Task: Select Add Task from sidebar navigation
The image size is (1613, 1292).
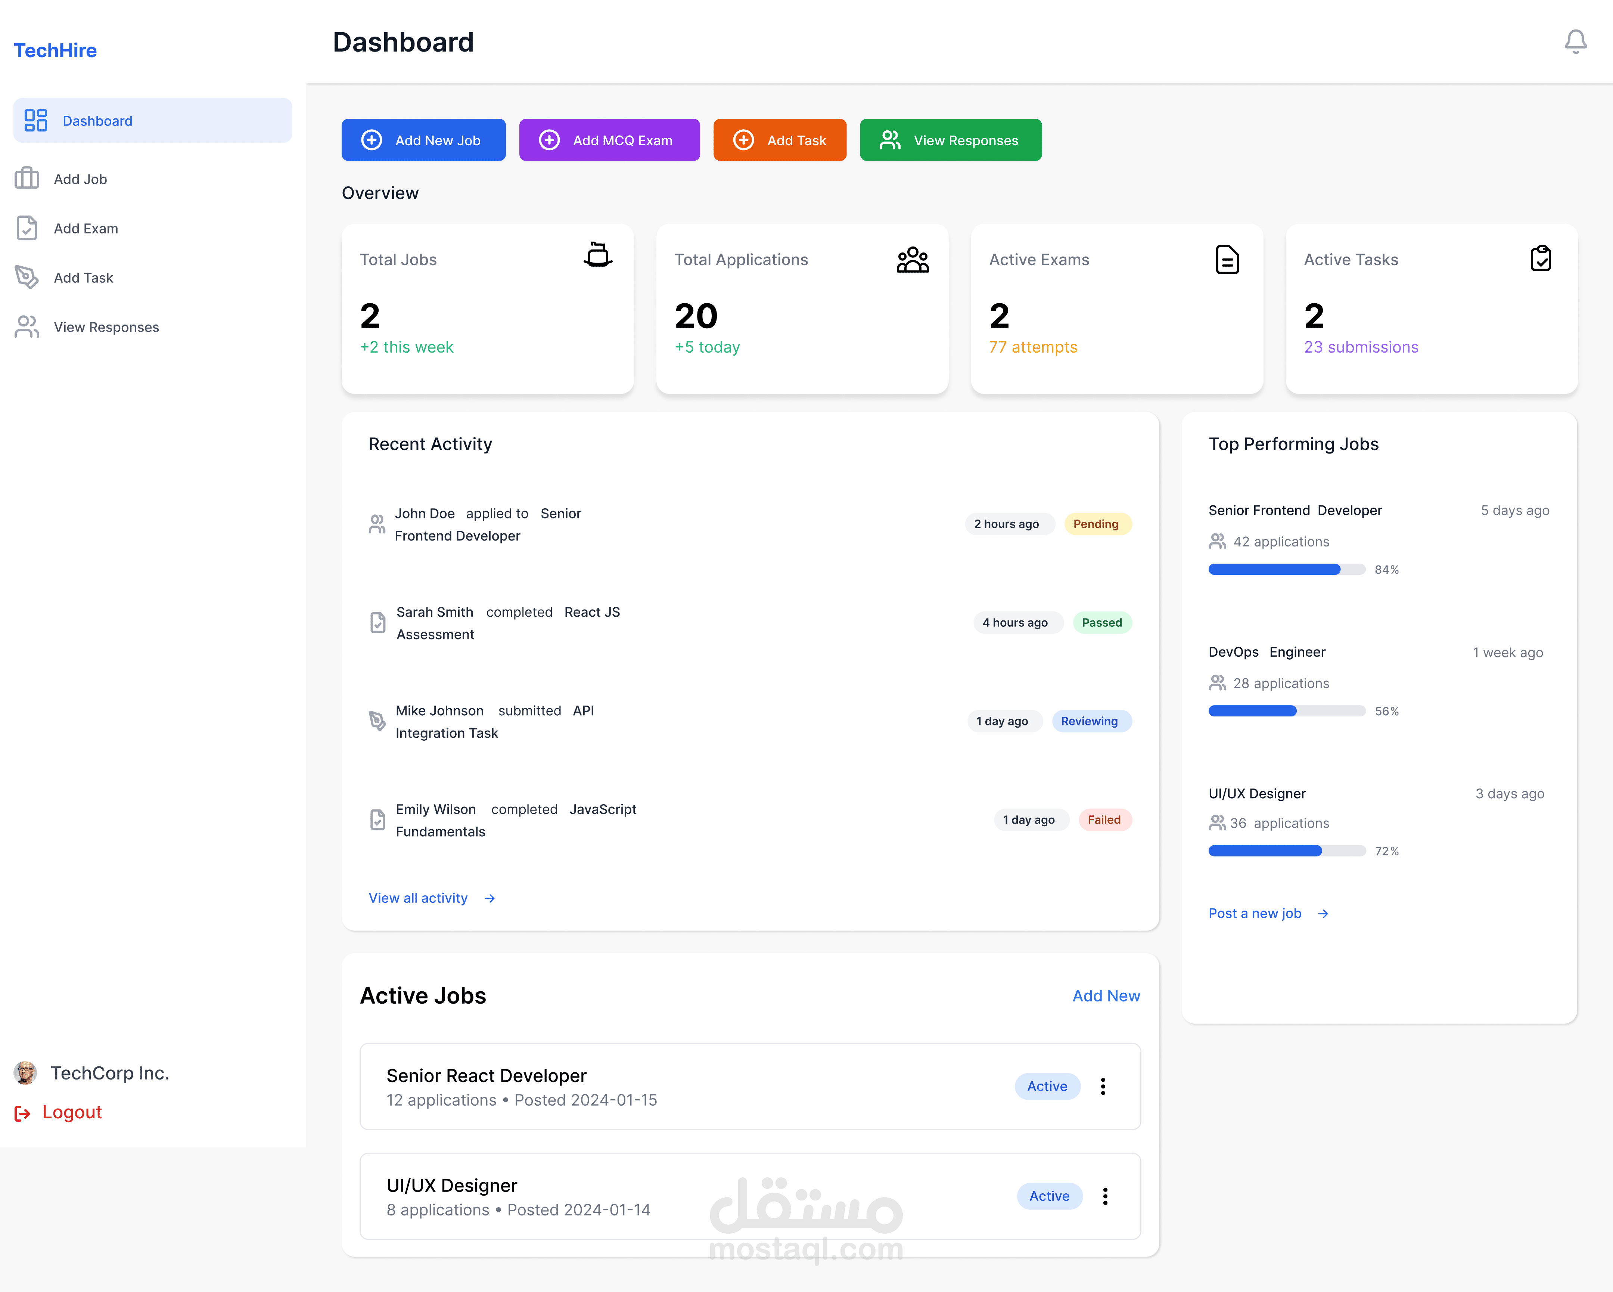Action: tap(83, 278)
